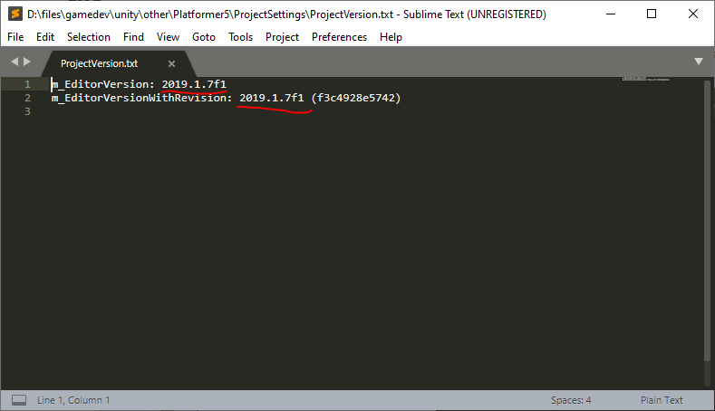
Task: Click the 2019.1.7f1 value on line 1
Action: 194,84
